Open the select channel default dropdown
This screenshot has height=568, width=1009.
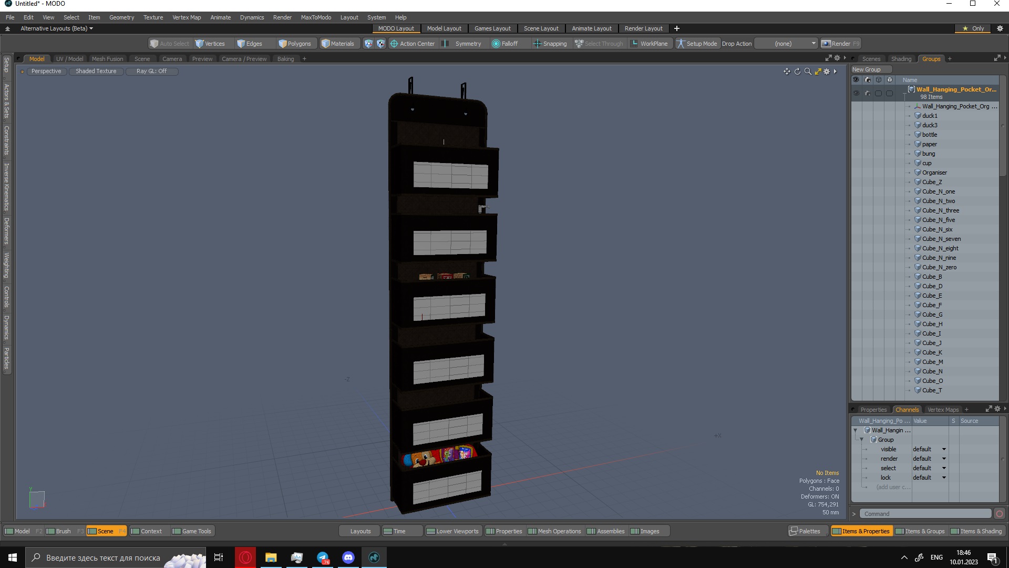coord(930,468)
